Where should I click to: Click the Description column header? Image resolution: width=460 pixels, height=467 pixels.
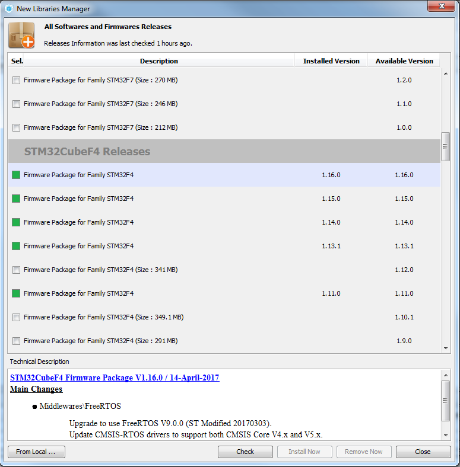[x=158, y=61]
